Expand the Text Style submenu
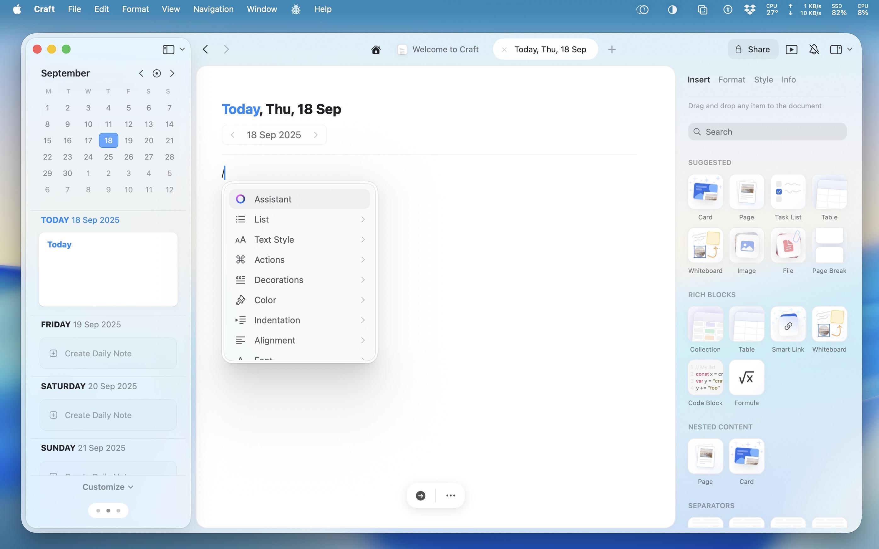This screenshot has height=549, width=879. coord(299,240)
